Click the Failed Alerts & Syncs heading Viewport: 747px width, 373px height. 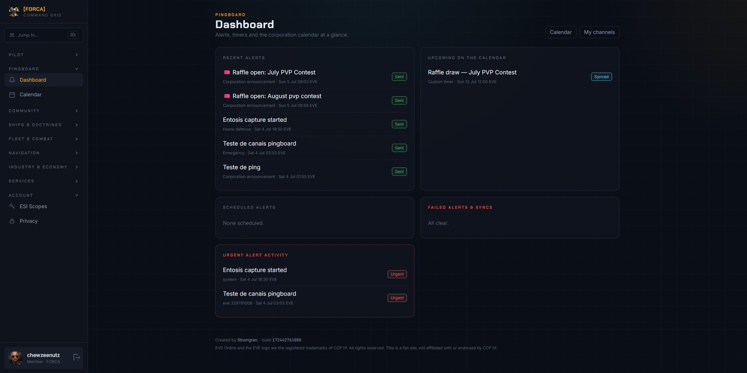pyautogui.click(x=460, y=207)
